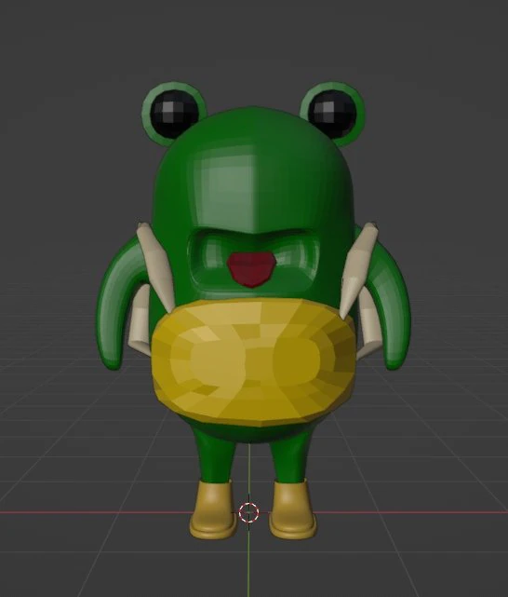Select the frog's green arm on the left
Viewport: 508px width, 597px height.
tap(116, 305)
